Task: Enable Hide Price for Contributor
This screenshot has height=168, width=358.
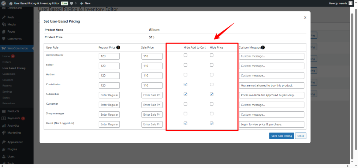Action: click(x=212, y=84)
